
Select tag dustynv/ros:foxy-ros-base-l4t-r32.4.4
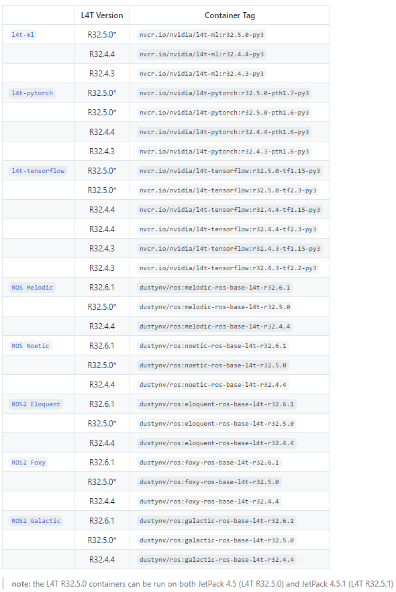[209, 501]
